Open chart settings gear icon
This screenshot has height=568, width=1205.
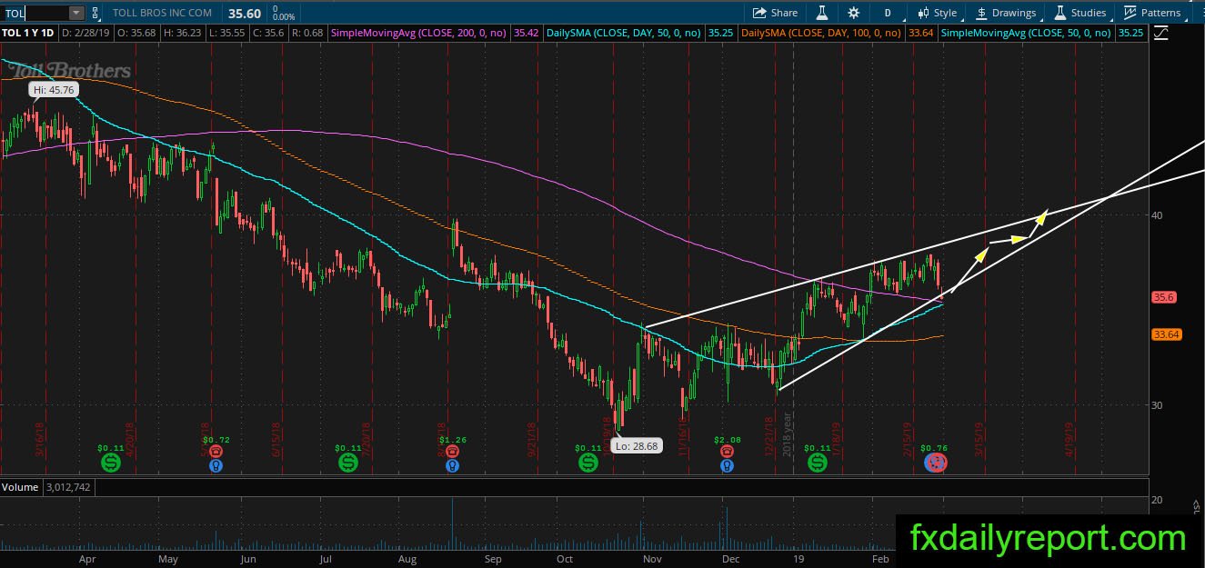pos(853,13)
